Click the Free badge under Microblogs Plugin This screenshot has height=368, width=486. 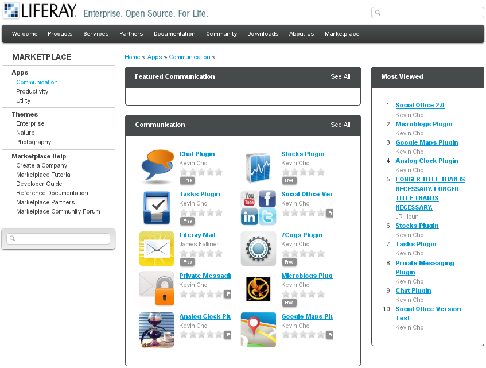[289, 303]
